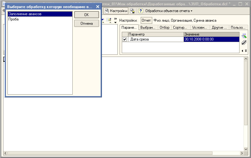
Task: Switch to the 'Условн...' tab
Action: tap(200, 28)
